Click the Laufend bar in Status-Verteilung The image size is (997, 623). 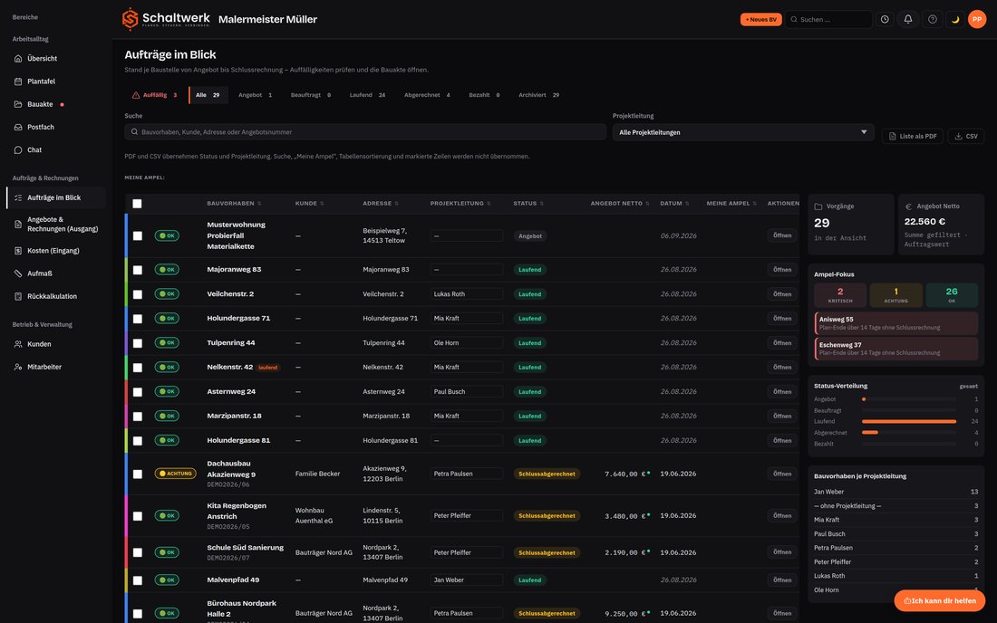tap(908, 421)
